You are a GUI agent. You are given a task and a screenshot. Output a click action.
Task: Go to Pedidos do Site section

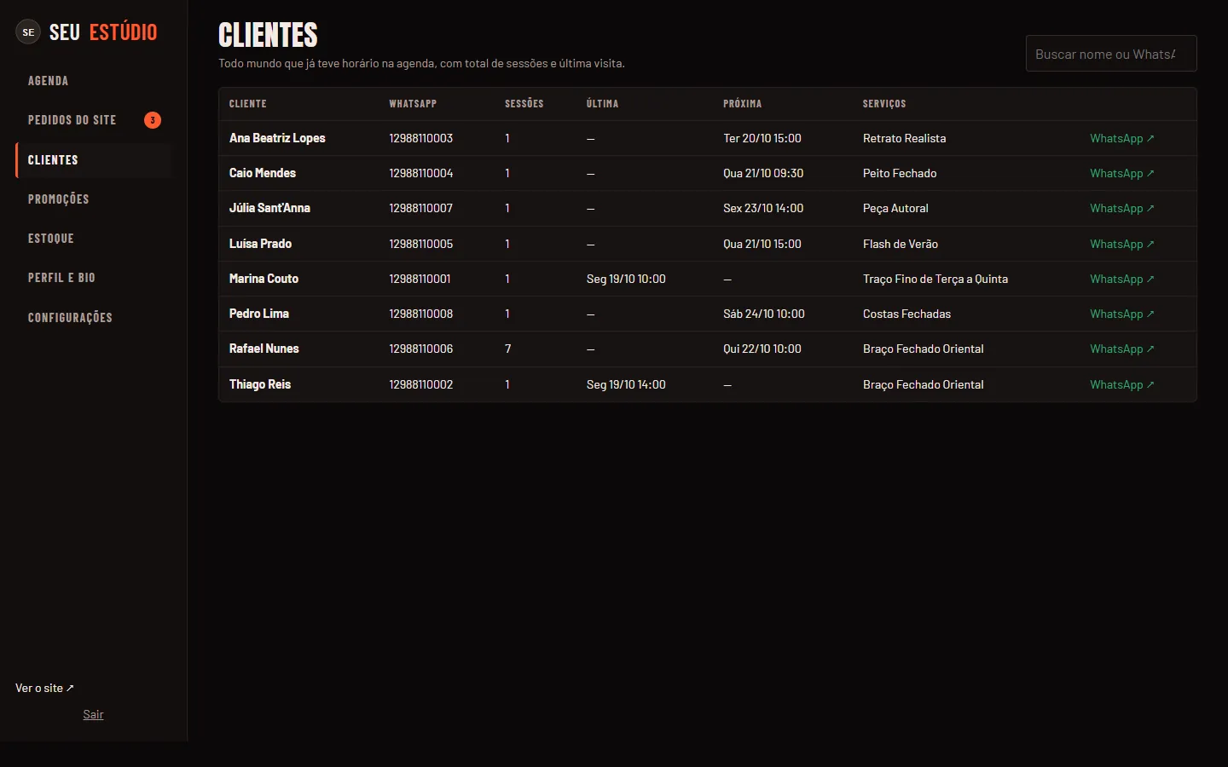coord(93,120)
